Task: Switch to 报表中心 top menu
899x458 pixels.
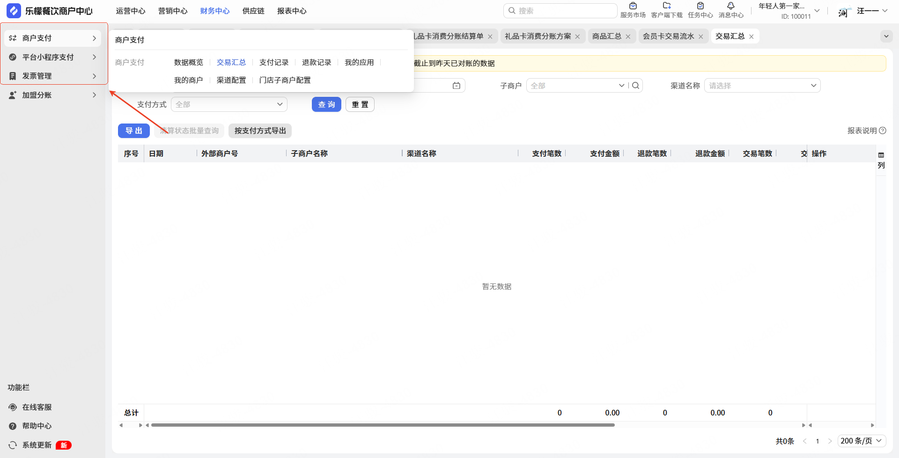Action: pyautogui.click(x=292, y=11)
